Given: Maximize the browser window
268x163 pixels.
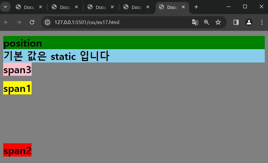Looking at the screenshot, I should point(245,7).
